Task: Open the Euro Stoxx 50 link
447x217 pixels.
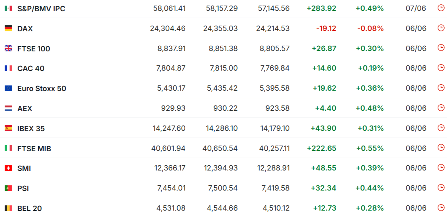Action: tap(42, 89)
